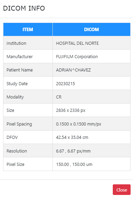Select the DICOM column header
This screenshot has width=133, height=197.
point(92,29)
